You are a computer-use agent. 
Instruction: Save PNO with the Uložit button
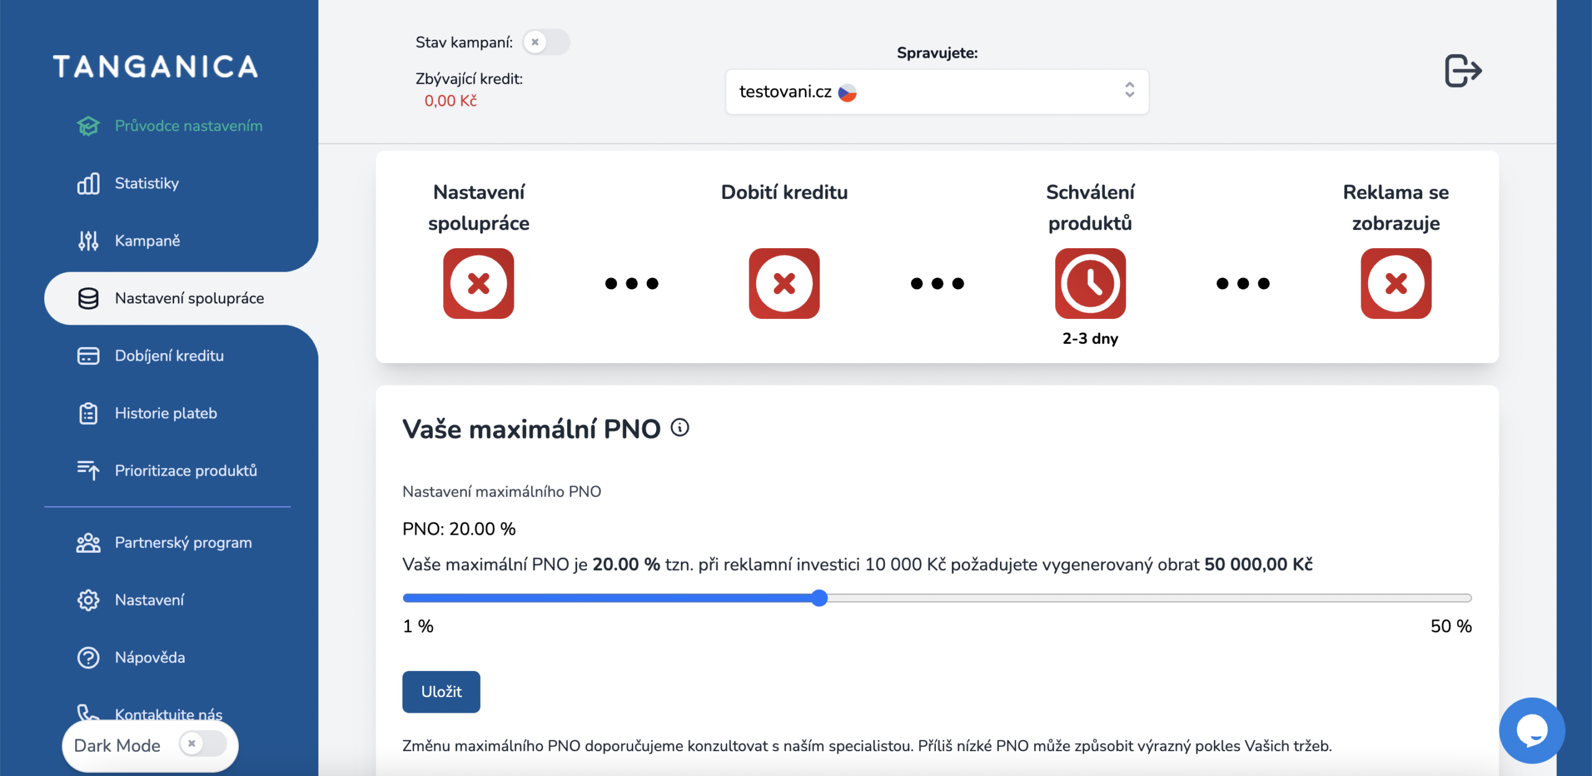pyautogui.click(x=441, y=691)
